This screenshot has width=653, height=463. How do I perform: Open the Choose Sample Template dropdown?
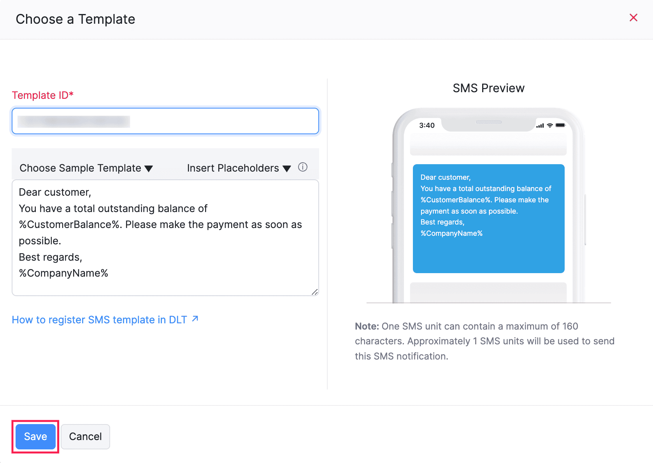pyautogui.click(x=86, y=168)
